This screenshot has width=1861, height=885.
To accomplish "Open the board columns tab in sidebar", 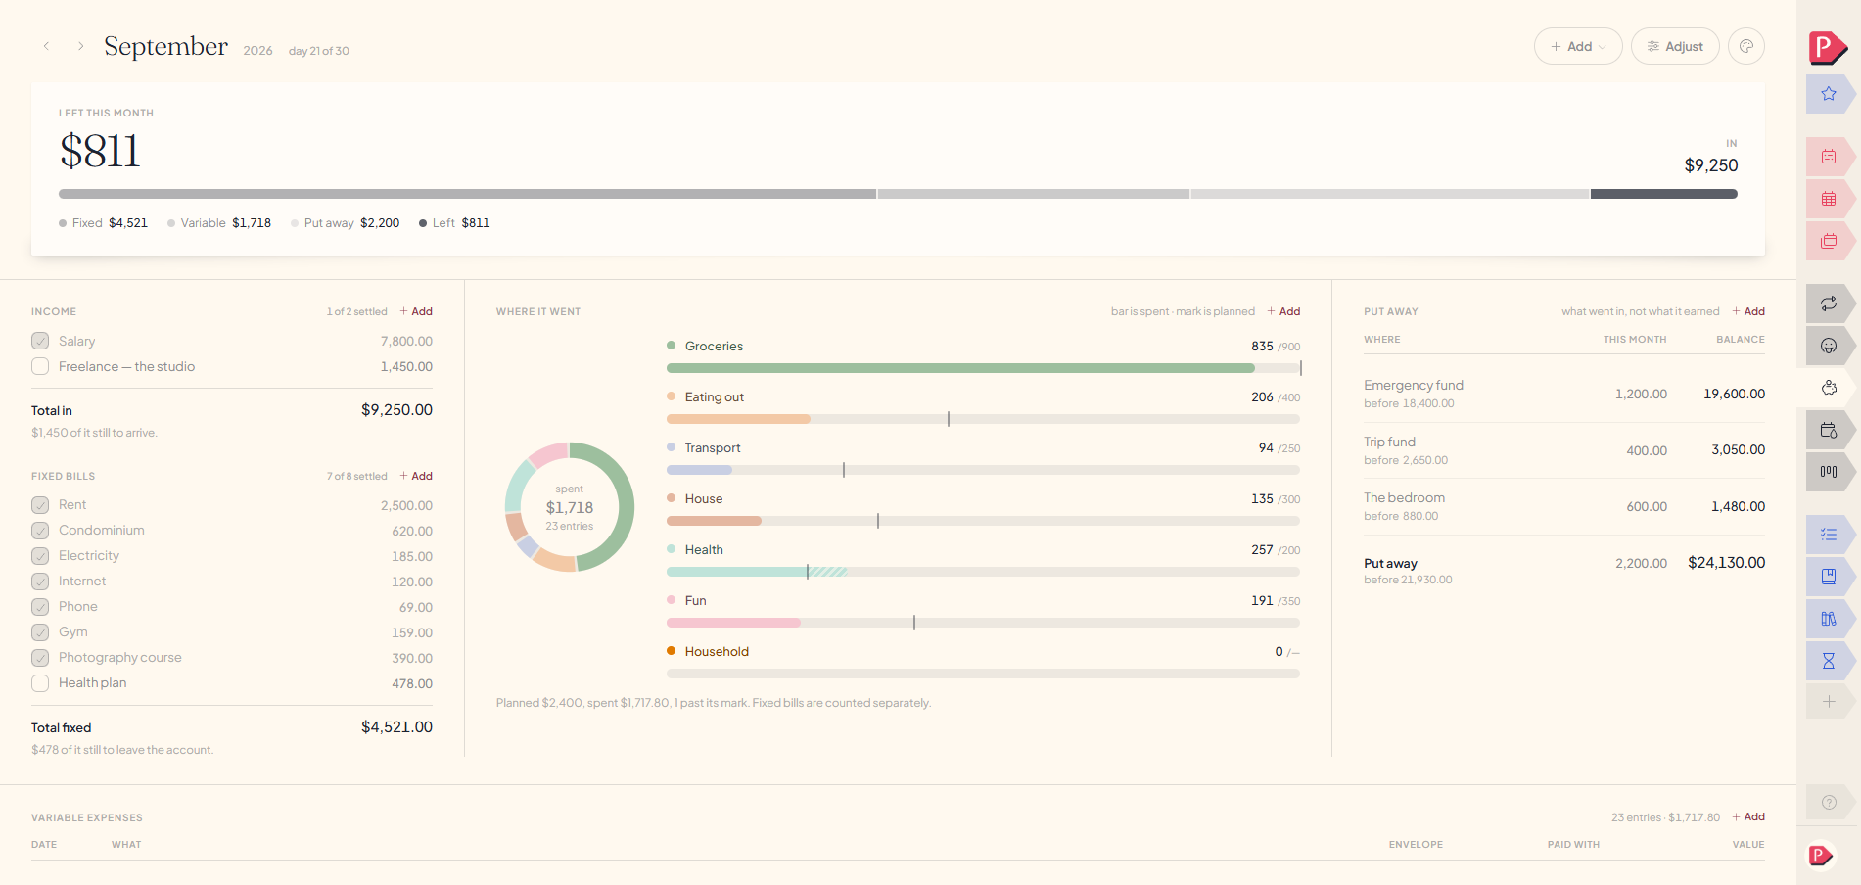I will pos(1829,472).
